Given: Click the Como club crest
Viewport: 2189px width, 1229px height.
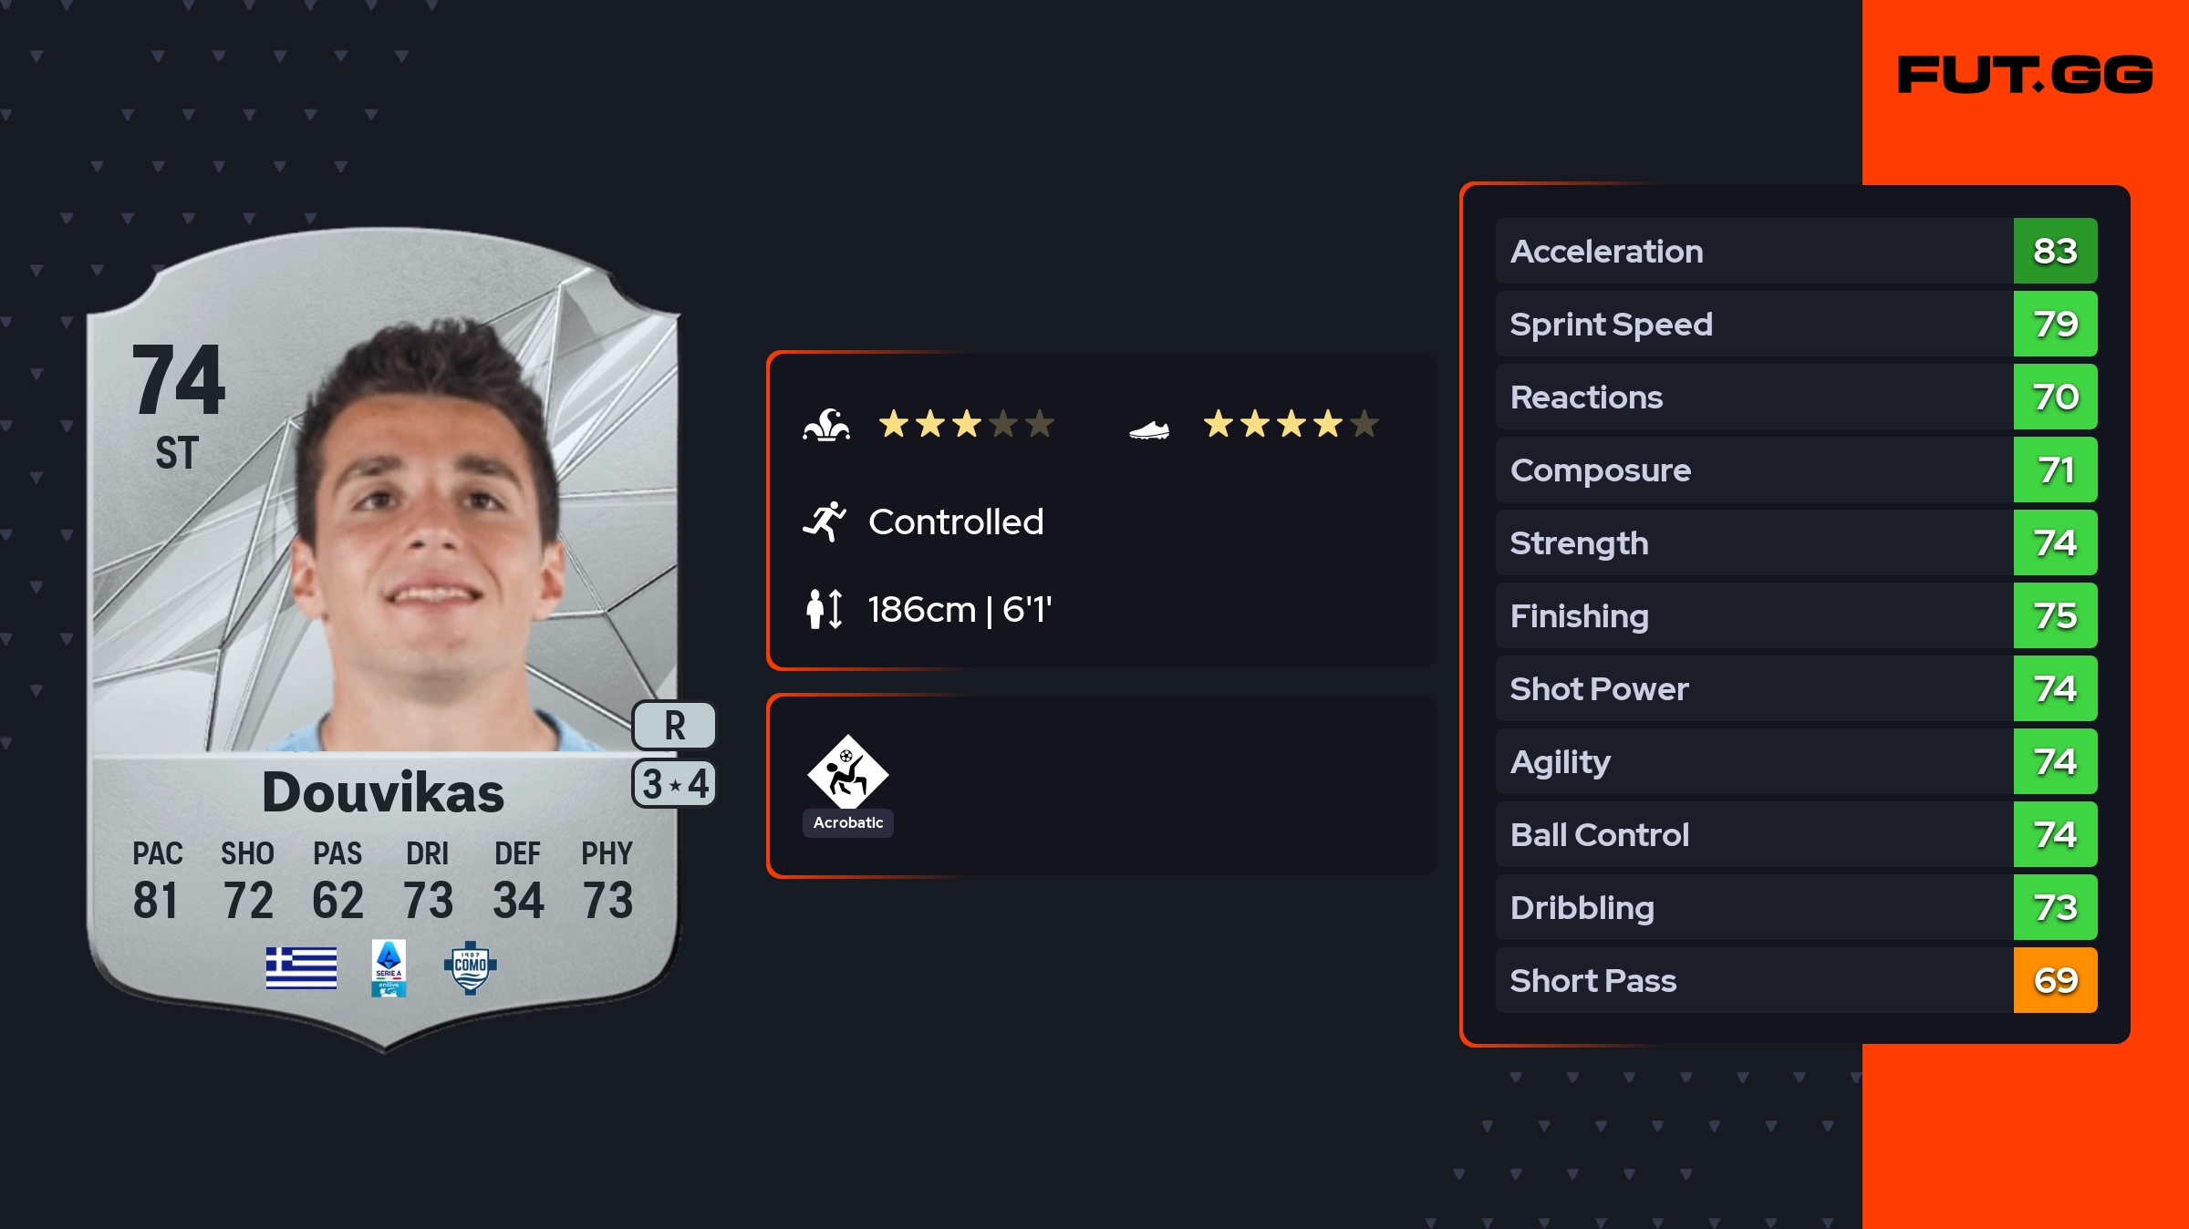Looking at the screenshot, I should 470,967.
